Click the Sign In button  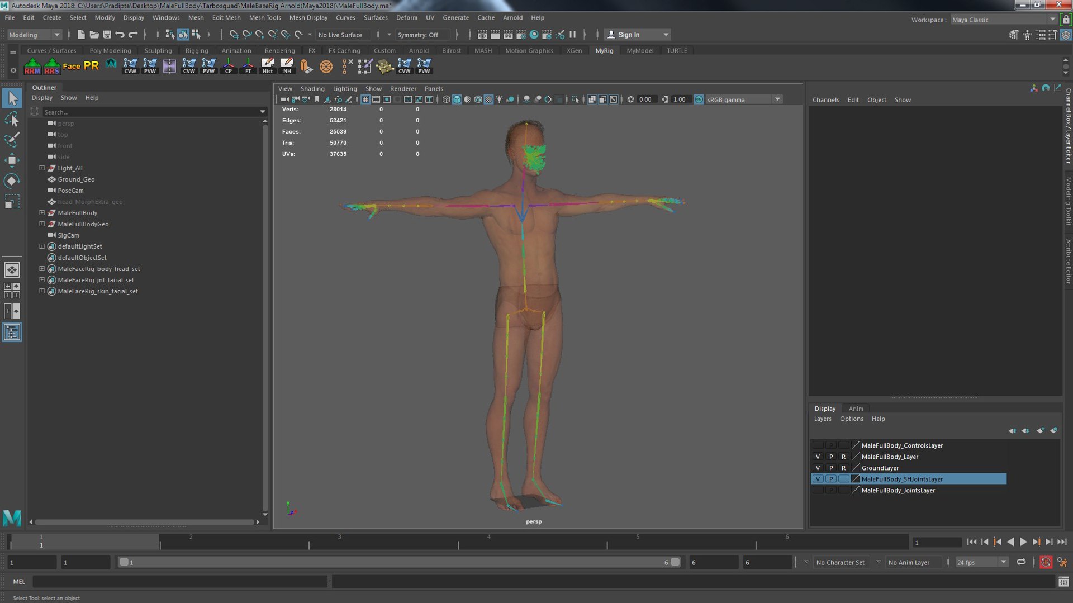coord(637,35)
